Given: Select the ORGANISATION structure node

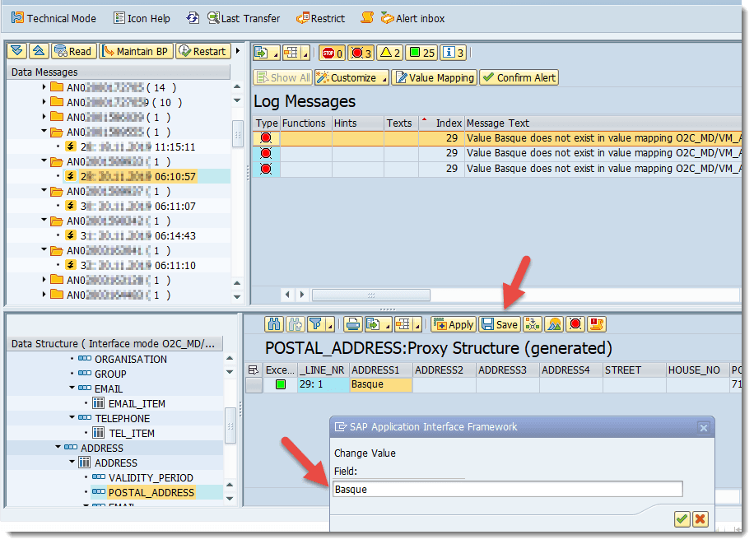Looking at the screenshot, I should click(130, 359).
